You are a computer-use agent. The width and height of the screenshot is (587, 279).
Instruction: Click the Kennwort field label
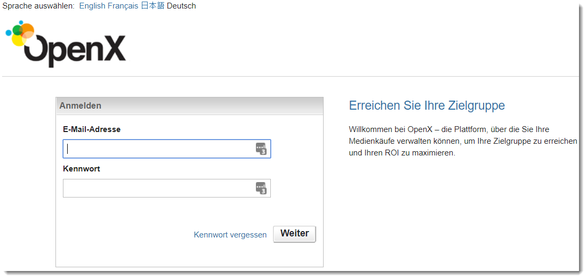point(82,169)
